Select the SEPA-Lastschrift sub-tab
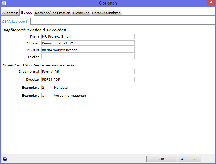 click(x=15, y=22)
